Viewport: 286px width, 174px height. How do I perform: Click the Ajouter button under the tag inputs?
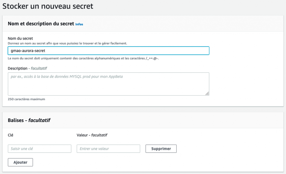20,162
